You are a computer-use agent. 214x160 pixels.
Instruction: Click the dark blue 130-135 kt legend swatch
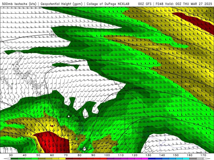[x=152, y=159]
